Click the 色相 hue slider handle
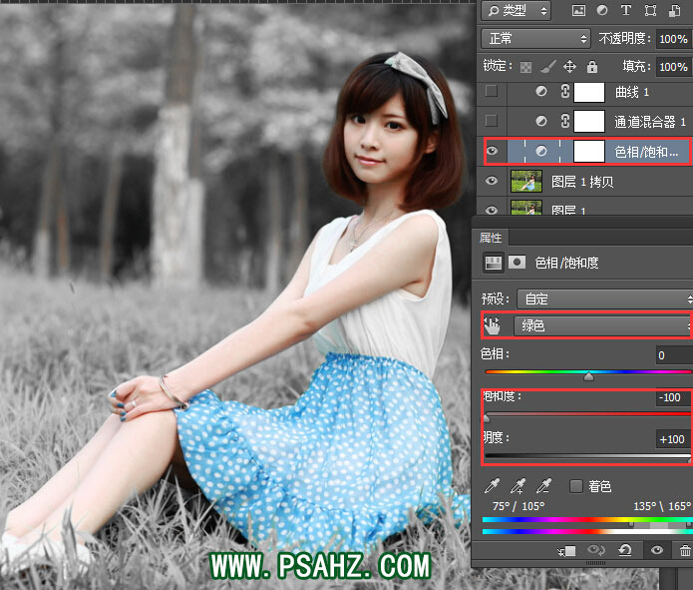The height and width of the screenshot is (590, 693). (588, 376)
